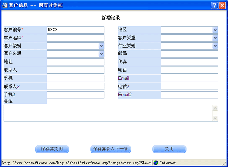
Task: Click the 电话2 text box
Action: (x=190, y=86)
